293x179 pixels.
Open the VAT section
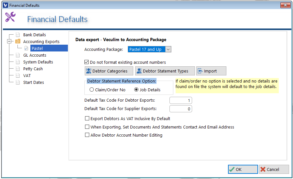27,75
